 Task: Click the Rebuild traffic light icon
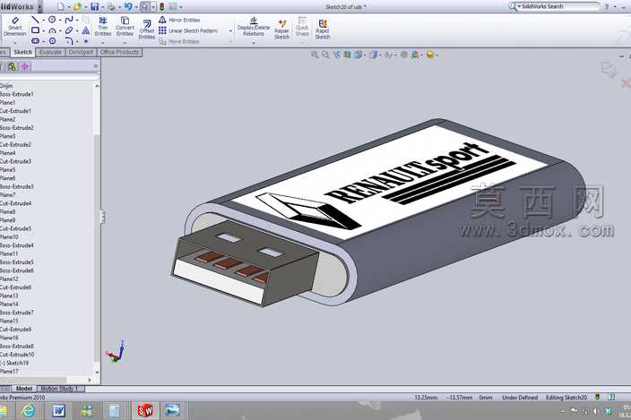[161, 6]
